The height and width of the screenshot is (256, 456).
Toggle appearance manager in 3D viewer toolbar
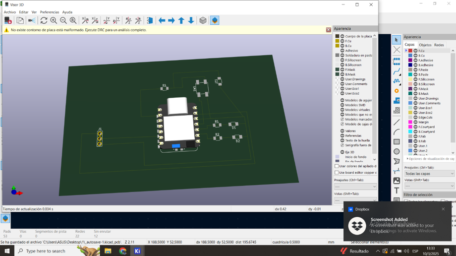point(215,20)
